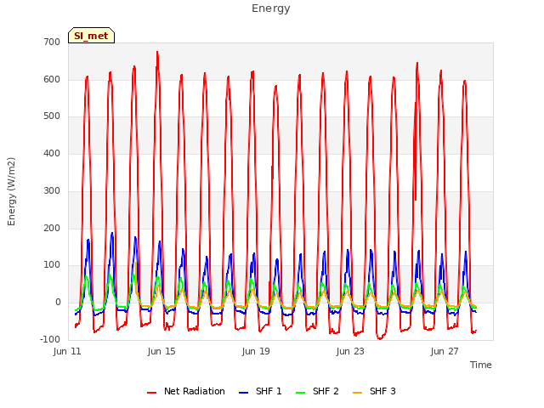This screenshot has height=408, width=544.
Task: Click the Jun 11 x-axis tick label
Action: (67, 351)
